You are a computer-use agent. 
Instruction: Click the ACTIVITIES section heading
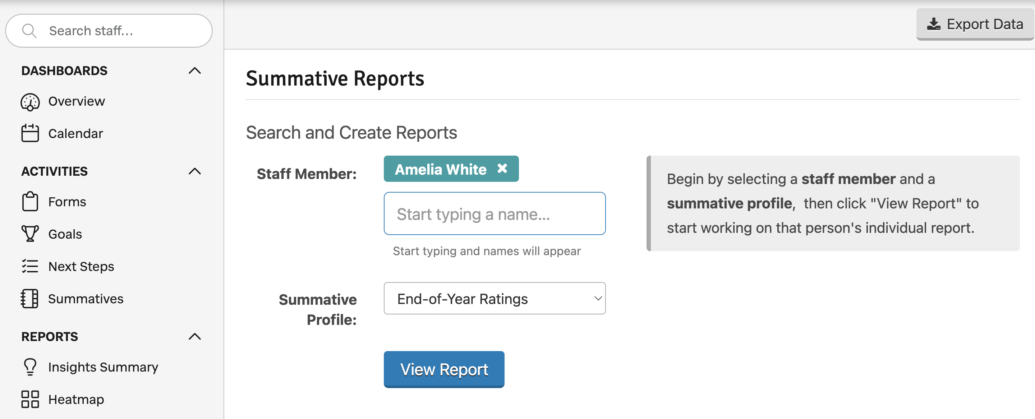pyautogui.click(x=54, y=171)
